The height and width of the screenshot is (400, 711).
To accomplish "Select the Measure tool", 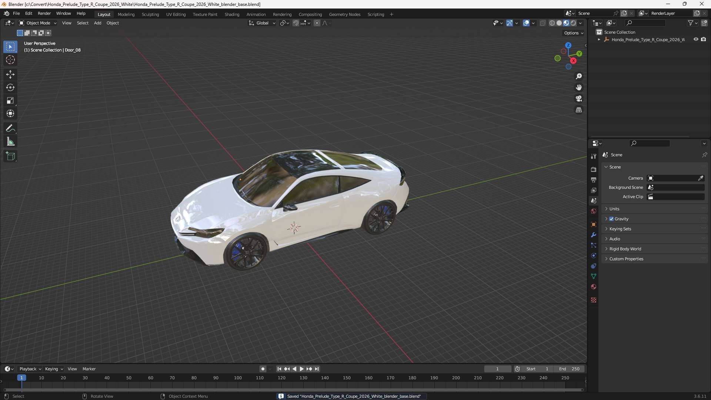I will point(10,141).
